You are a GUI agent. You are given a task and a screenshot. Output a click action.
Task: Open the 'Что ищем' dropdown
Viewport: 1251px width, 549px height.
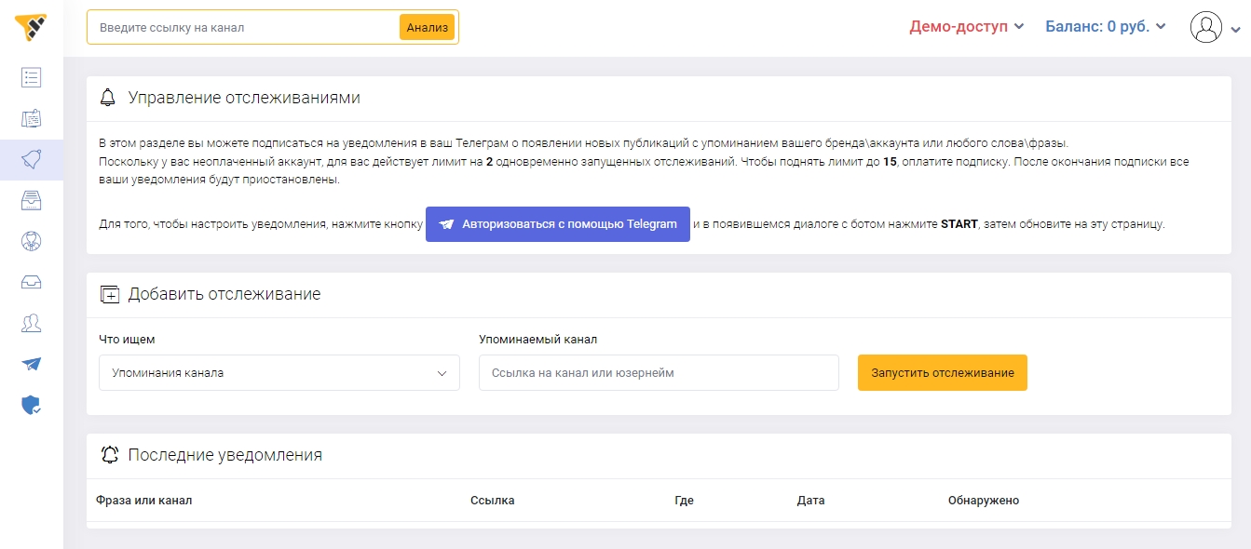(279, 372)
